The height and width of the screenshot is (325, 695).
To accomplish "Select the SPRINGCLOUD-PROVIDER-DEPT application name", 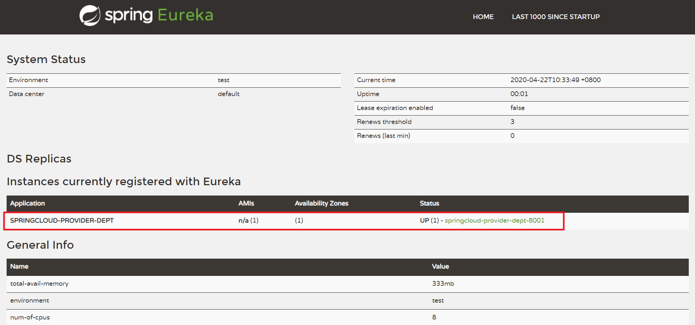I will (x=62, y=220).
